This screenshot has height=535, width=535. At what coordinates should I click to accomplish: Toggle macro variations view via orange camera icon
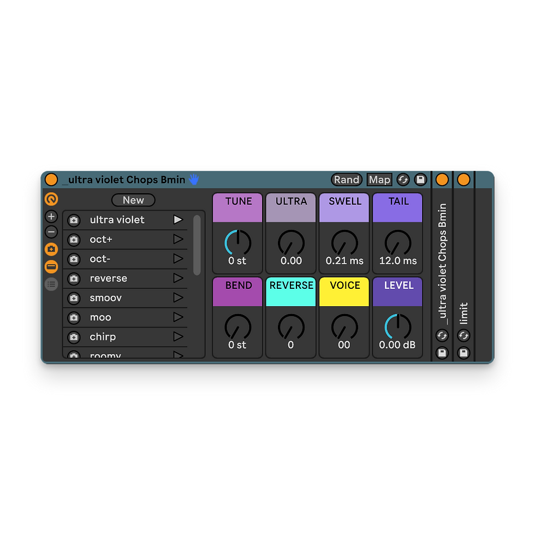51,249
